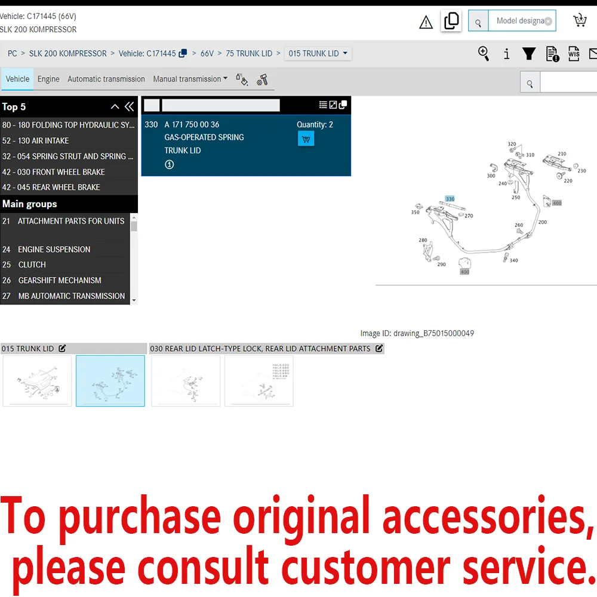The width and height of the screenshot is (597, 597).
Task: Open the document info icon
Action: point(552,54)
